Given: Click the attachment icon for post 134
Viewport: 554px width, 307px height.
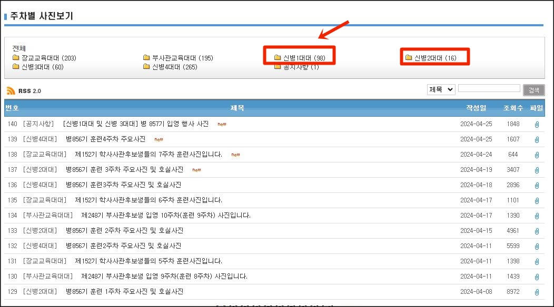Looking at the screenshot, I should [538, 216].
